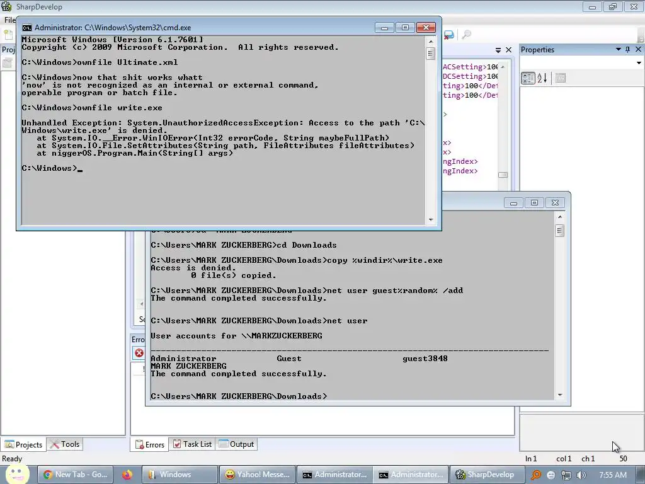Open the Windows explorer taskbar button
Image resolution: width=645 pixels, height=484 pixels.
179,475
